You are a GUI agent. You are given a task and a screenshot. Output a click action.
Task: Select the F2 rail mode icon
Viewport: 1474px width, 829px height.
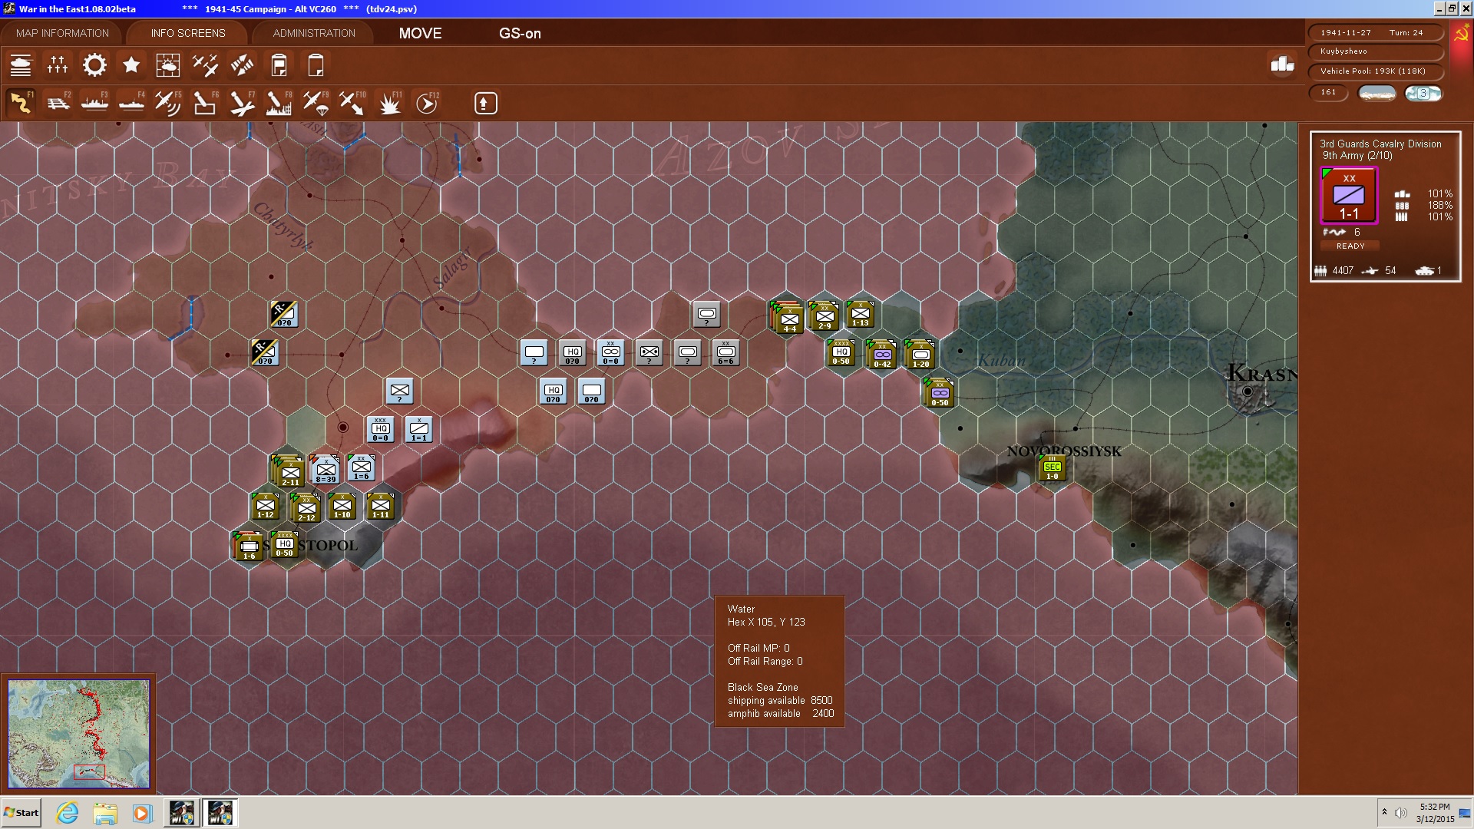(58, 103)
